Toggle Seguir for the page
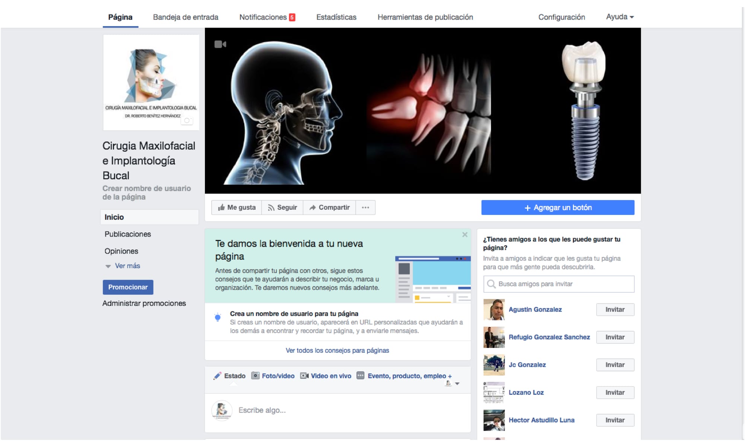Viewport: 745px width, 447px height. click(282, 207)
